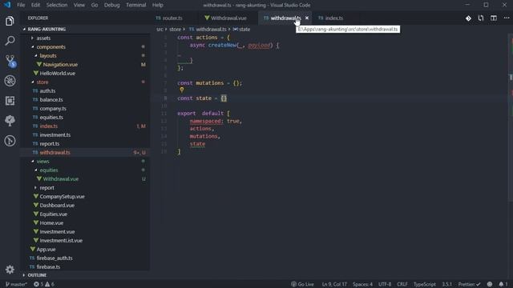Collapse the layouts folder
Image resolution: width=513 pixels, height=288 pixels.
point(48,56)
